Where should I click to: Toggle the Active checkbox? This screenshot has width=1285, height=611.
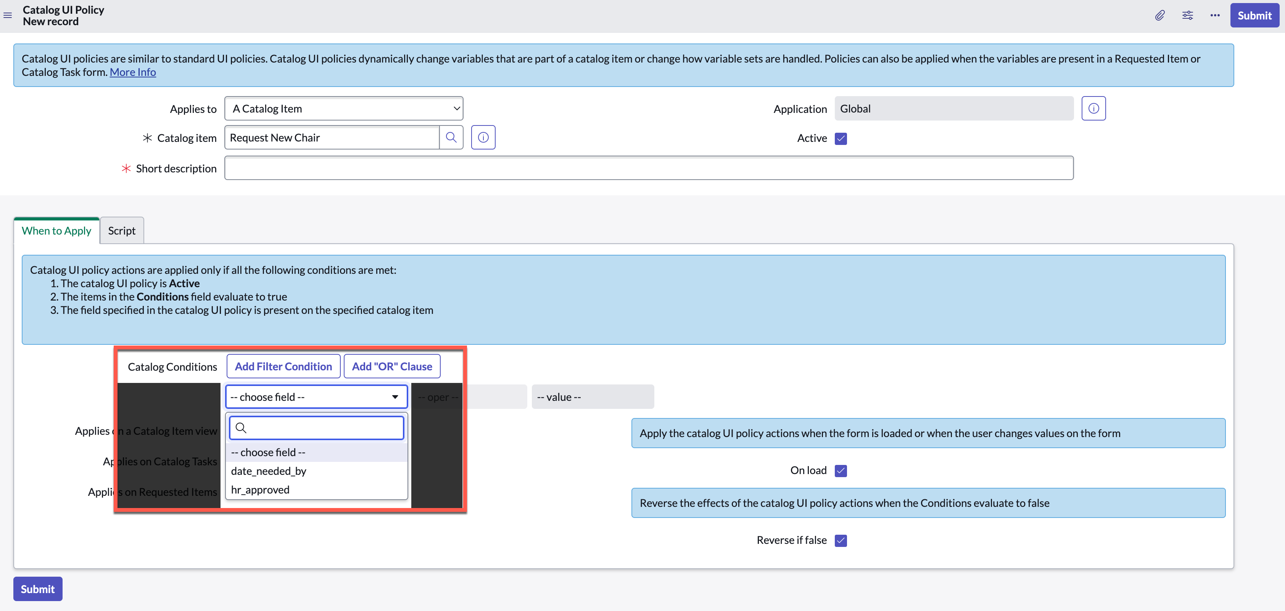pos(841,138)
